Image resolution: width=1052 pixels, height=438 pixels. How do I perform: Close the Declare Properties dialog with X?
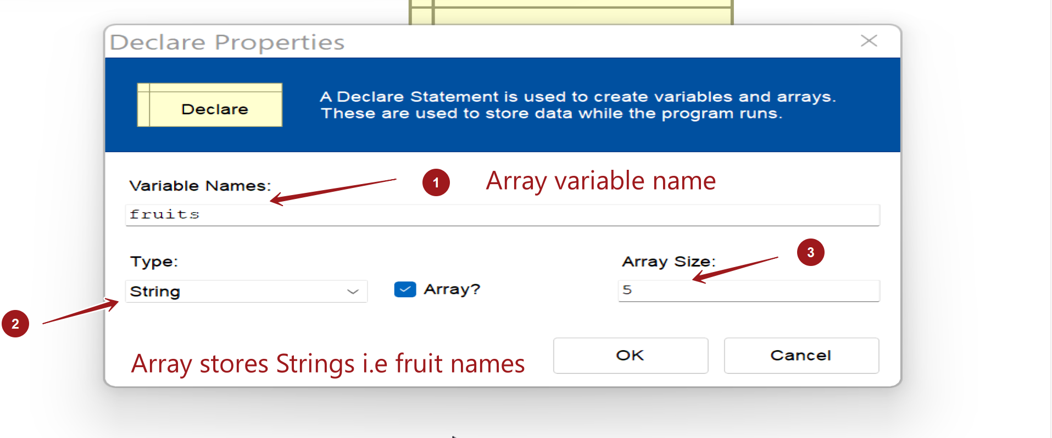pos(869,41)
